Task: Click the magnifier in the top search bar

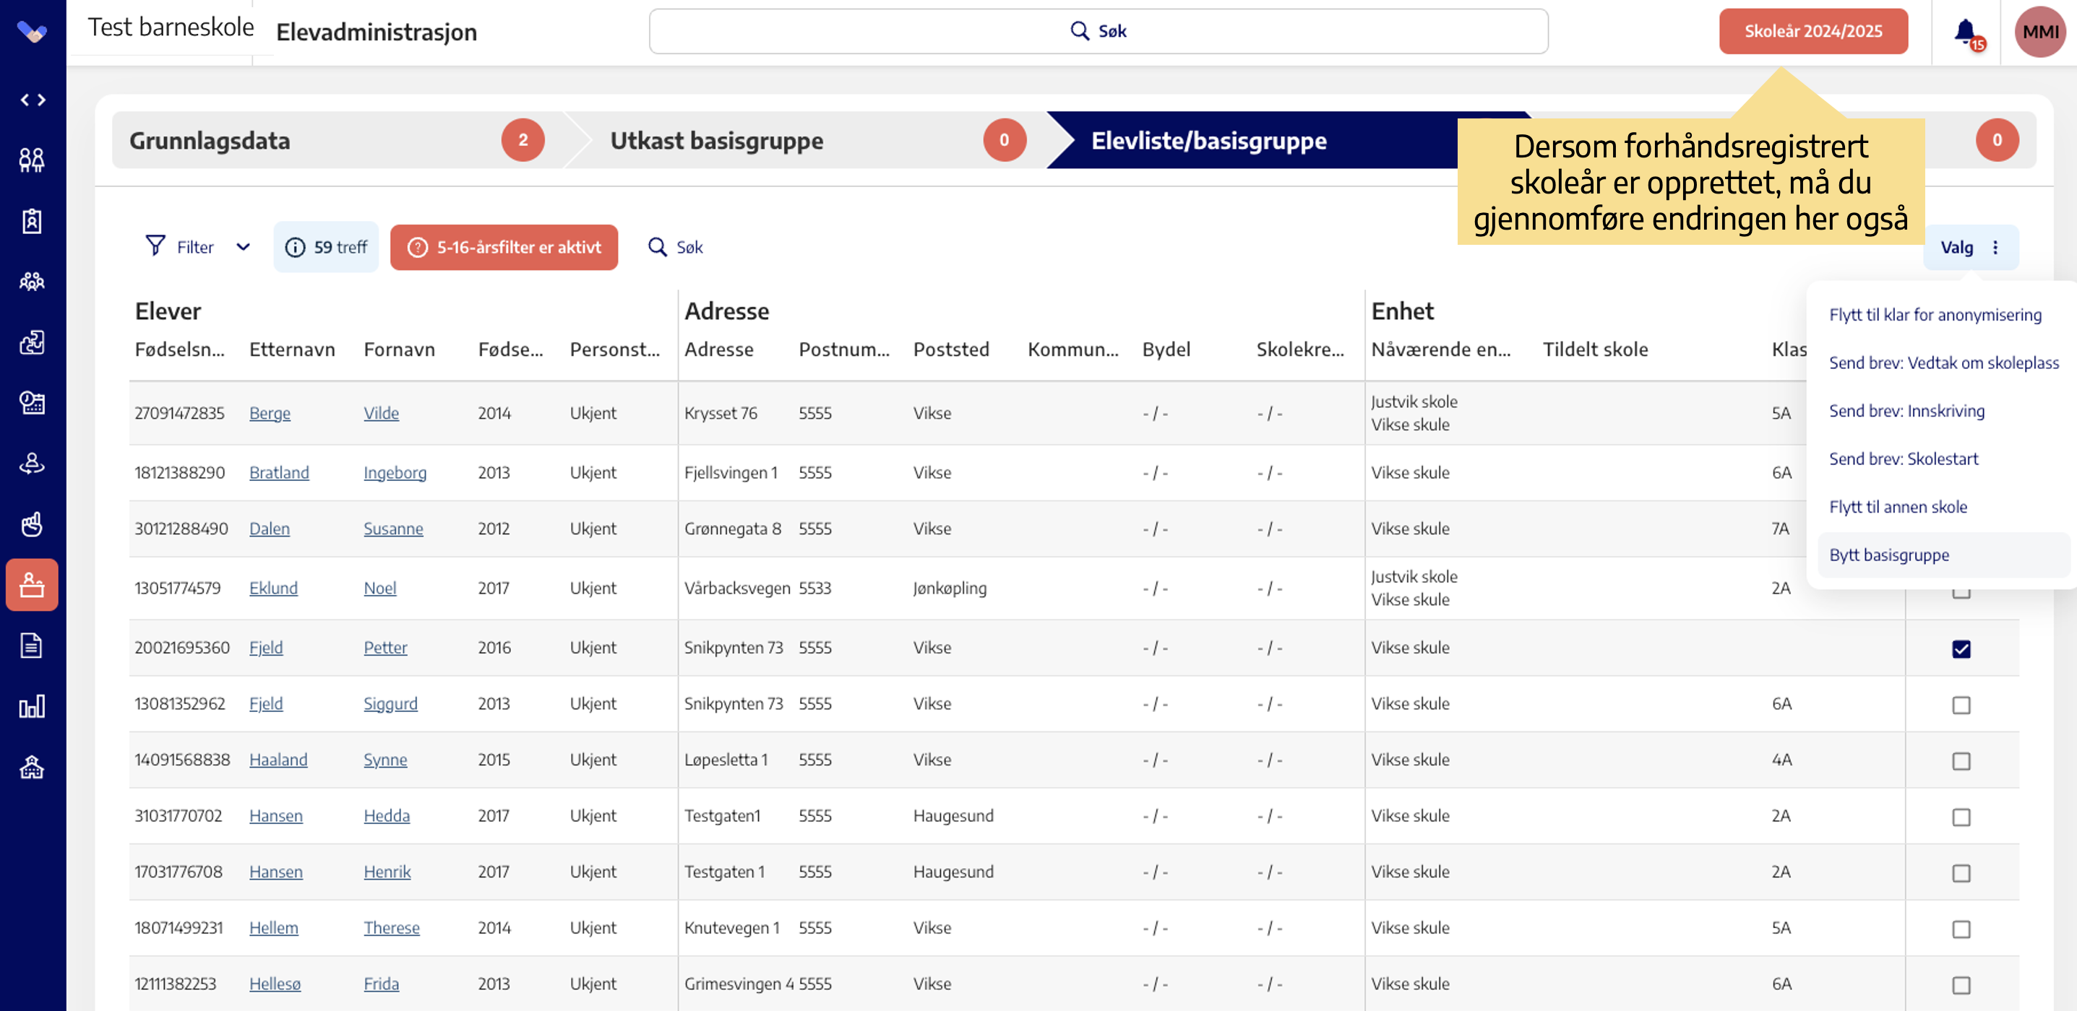Action: point(1080,30)
